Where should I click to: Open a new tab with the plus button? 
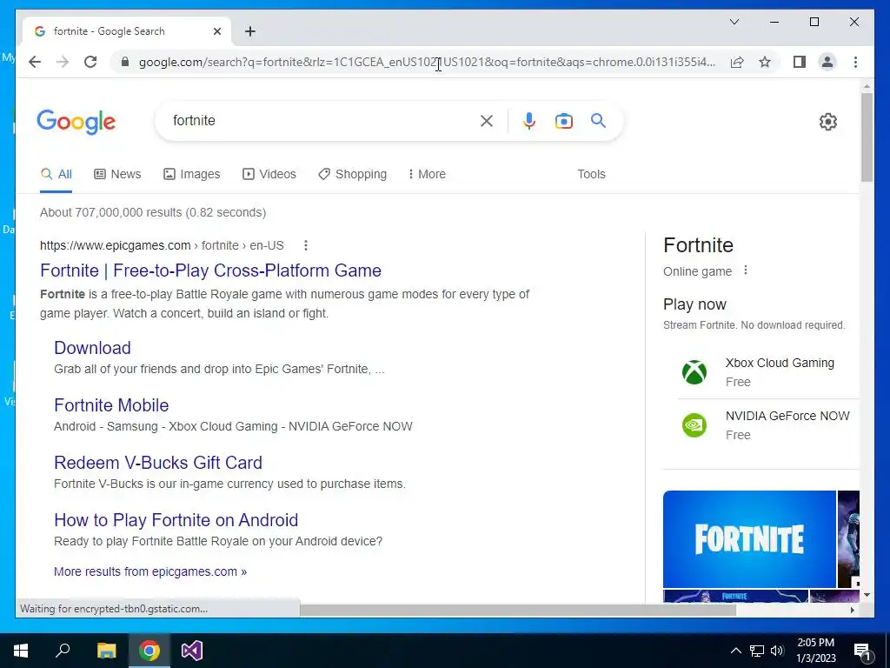[x=249, y=31]
